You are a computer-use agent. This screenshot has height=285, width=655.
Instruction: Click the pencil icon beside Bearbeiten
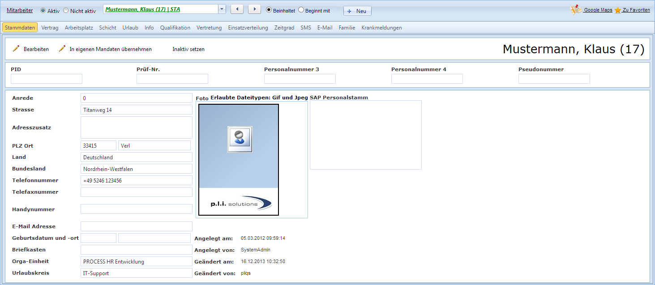coord(16,49)
